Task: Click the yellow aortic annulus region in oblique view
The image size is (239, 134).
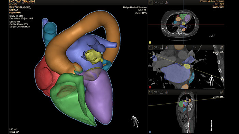Action: pyautogui.click(x=187, y=66)
